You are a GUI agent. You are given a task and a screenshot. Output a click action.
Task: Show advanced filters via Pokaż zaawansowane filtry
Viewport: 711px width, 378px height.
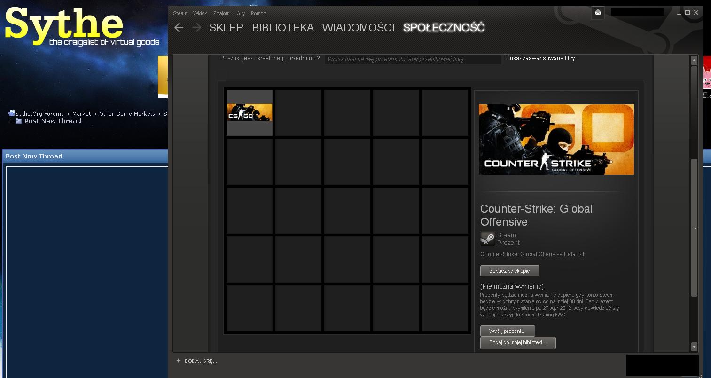pyautogui.click(x=542, y=58)
